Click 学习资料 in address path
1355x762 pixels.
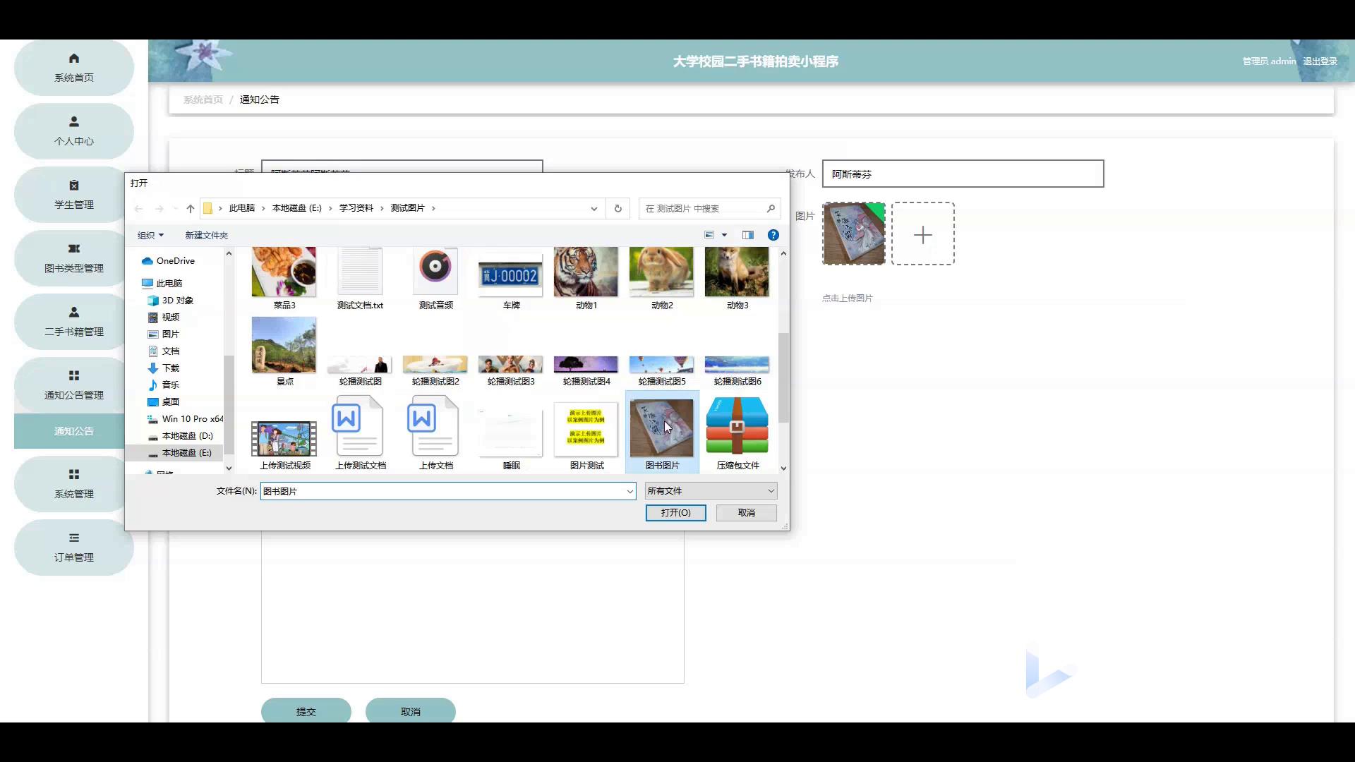pos(356,208)
